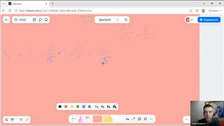
Task: Open a new browser tab
Action: [x=52, y=4]
